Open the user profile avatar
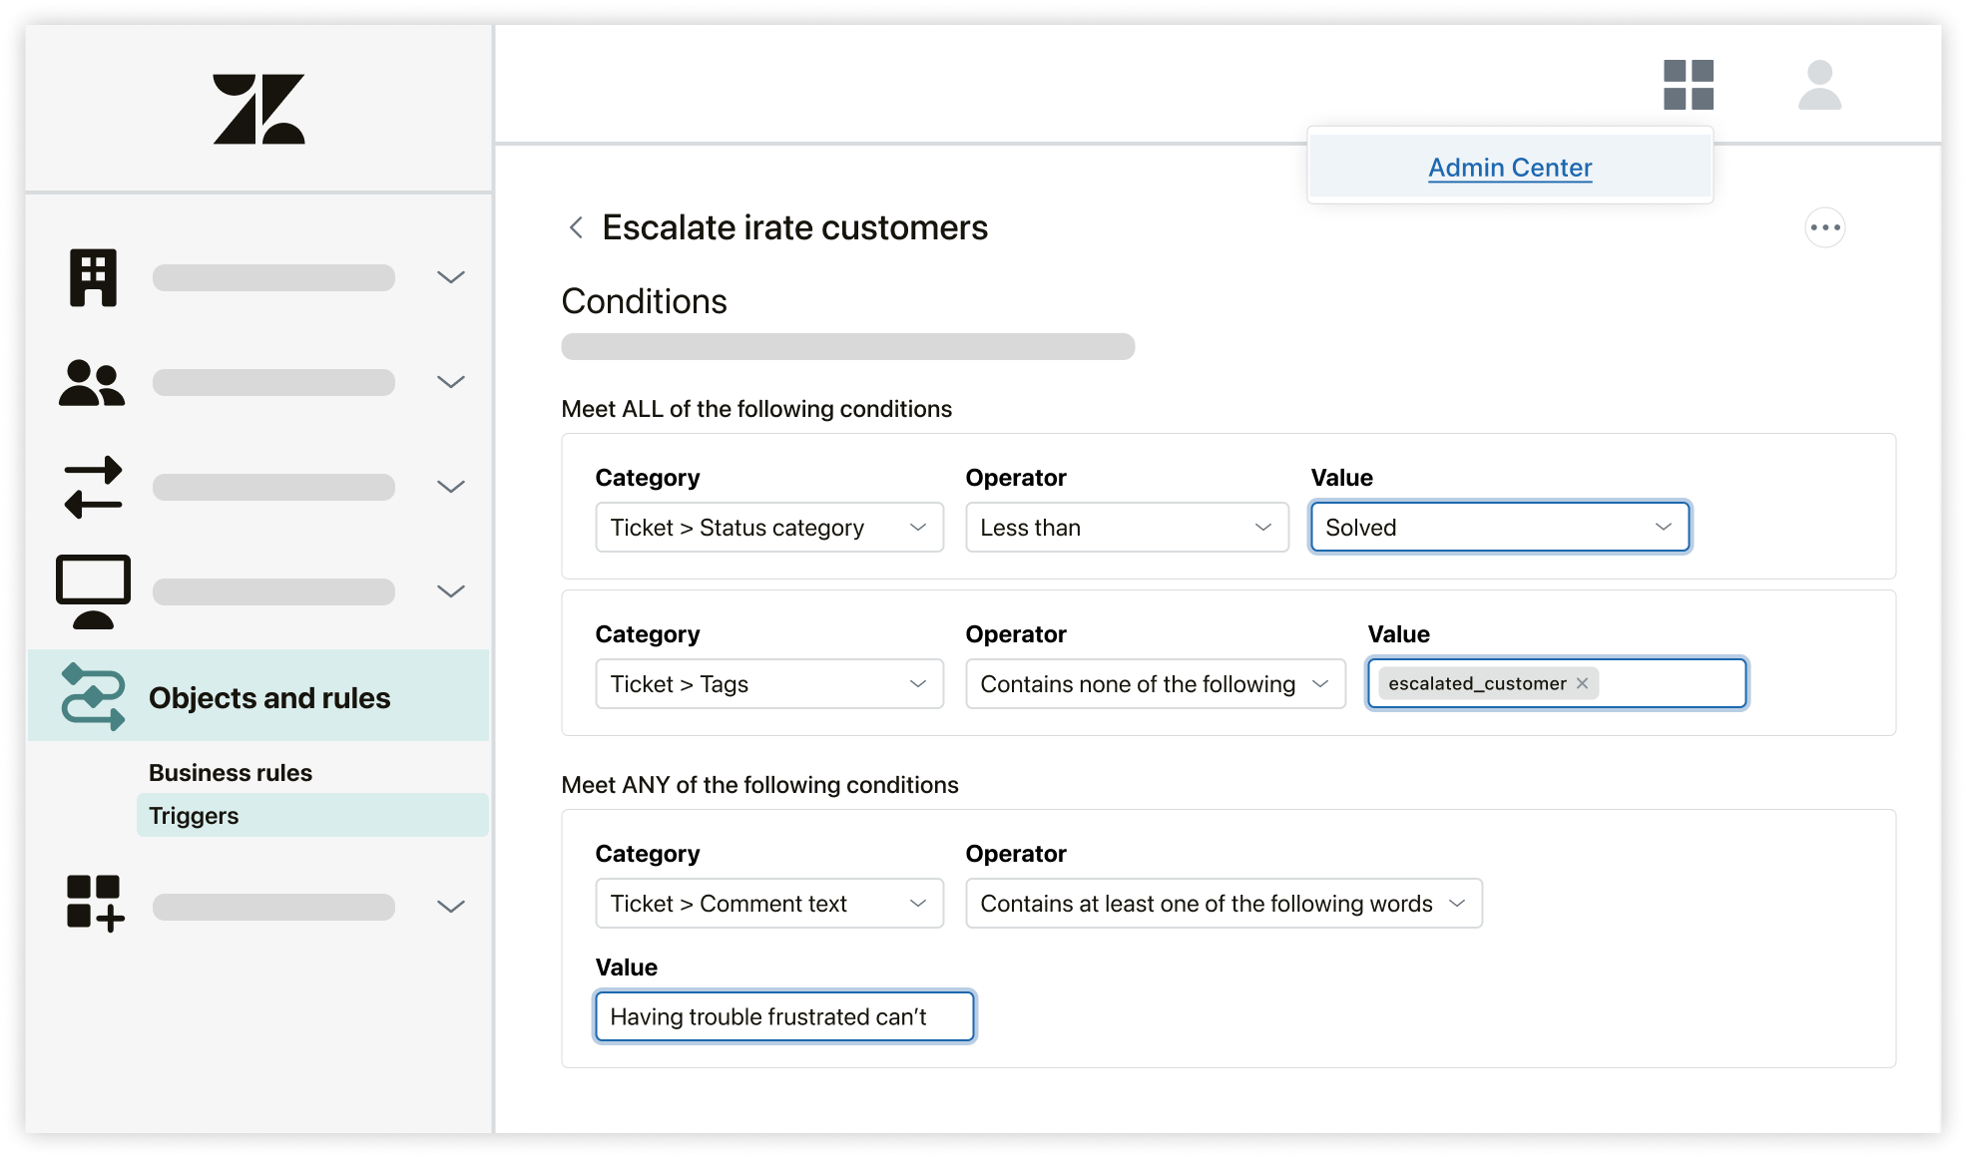Viewport: 1967px width, 1158px height. 1819,85
